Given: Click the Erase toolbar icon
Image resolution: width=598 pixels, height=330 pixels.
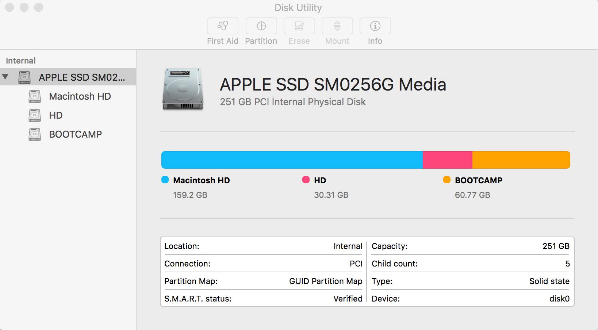Looking at the screenshot, I should pyautogui.click(x=299, y=26).
